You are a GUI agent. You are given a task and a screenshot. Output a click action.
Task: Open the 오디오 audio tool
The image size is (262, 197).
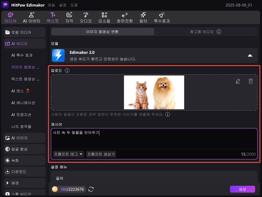point(86,18)
